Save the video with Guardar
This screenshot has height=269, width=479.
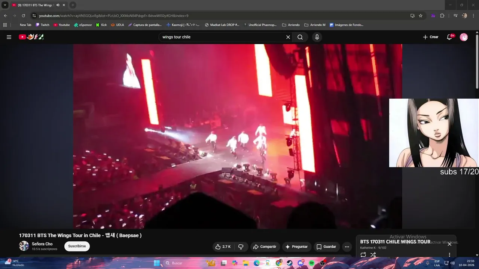(x=326, y=247)
